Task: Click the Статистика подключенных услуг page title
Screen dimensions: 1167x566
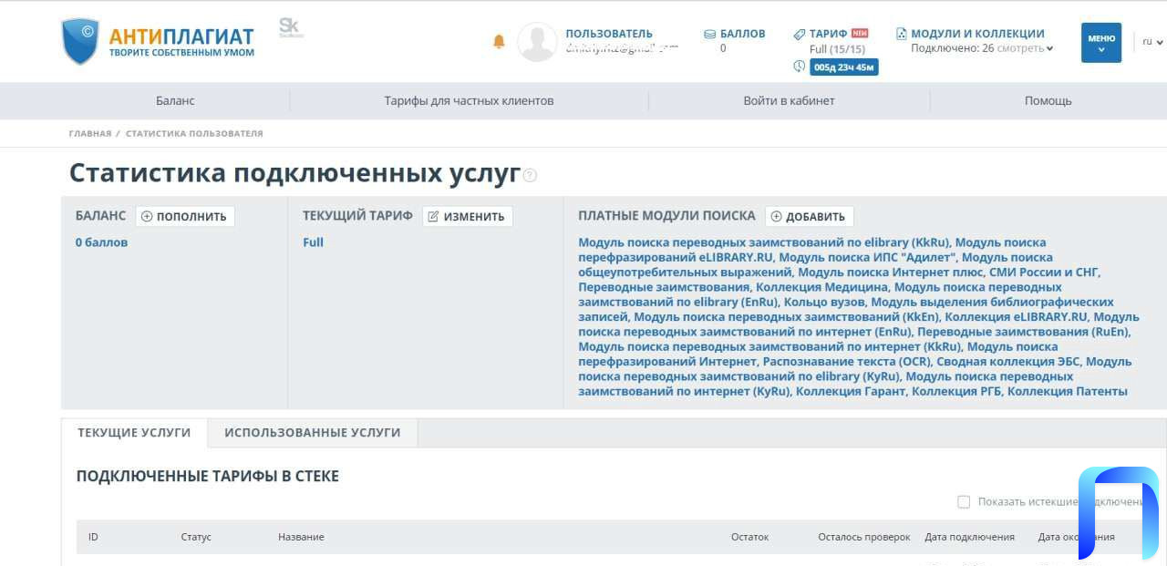Action: click(x=295, y=173)
